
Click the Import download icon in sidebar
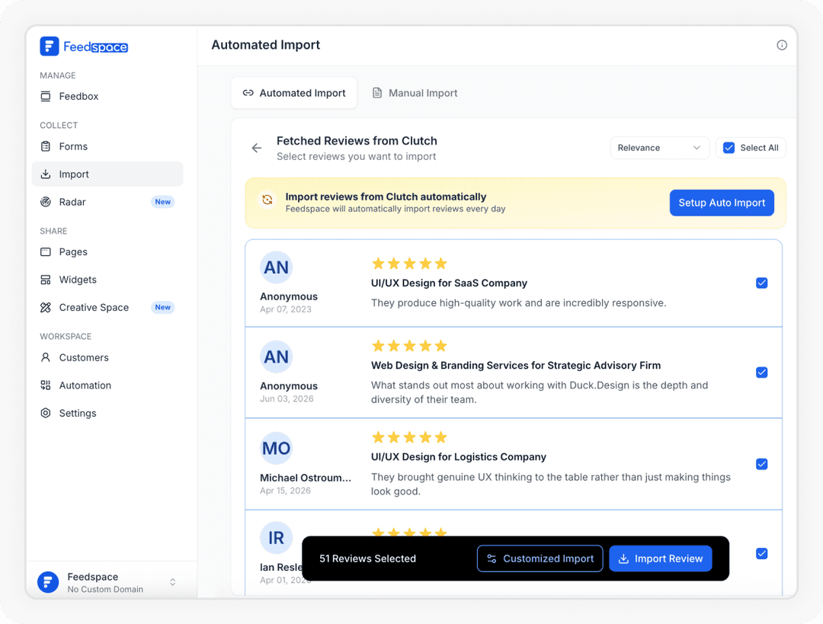click(x=46, y=174)
